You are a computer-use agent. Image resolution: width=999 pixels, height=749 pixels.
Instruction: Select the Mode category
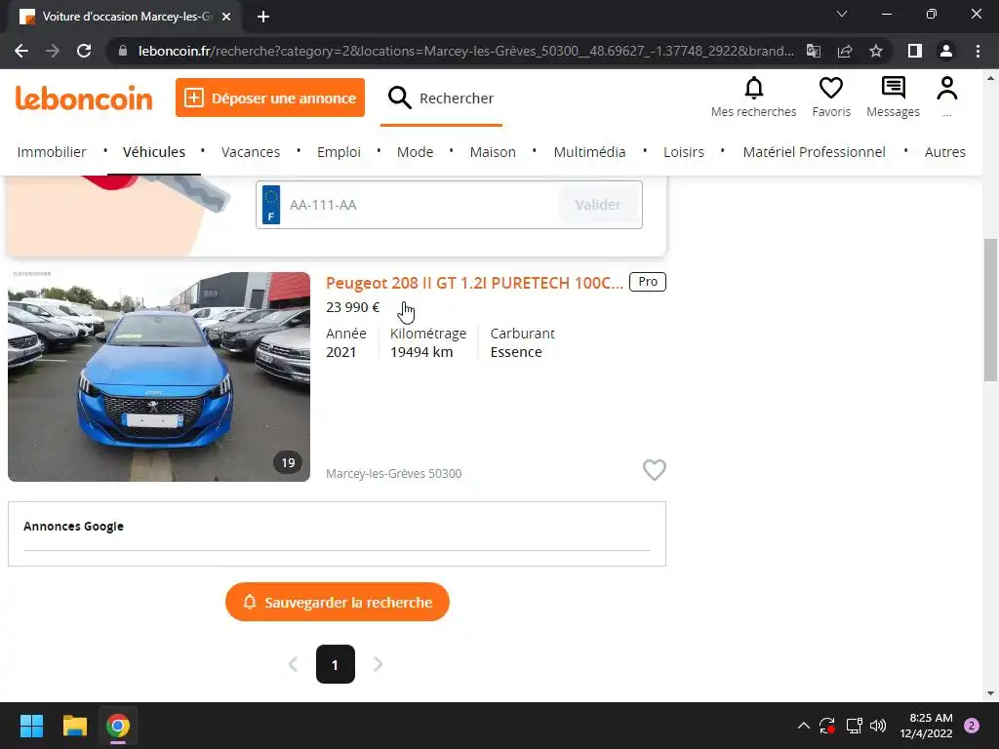pyautogui.click(x=415, y=152)
